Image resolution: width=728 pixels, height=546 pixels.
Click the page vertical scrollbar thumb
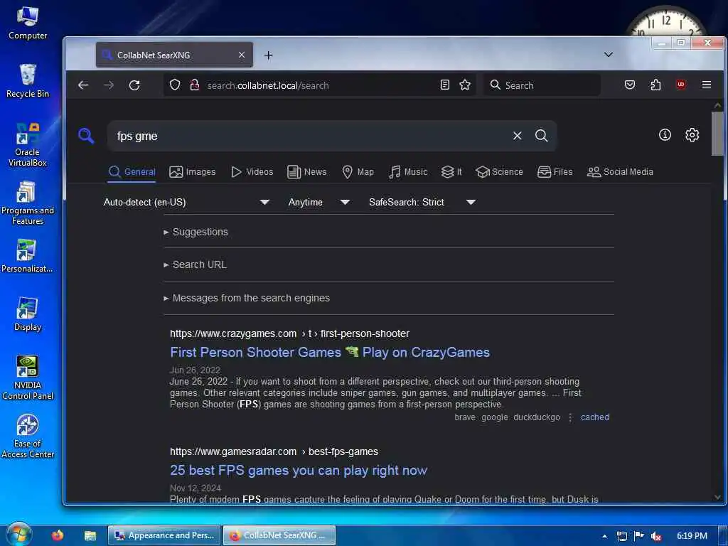(717, 134)
